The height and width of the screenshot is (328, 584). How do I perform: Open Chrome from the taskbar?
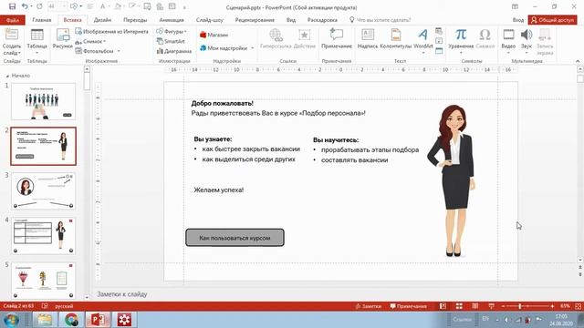(71, 320)
